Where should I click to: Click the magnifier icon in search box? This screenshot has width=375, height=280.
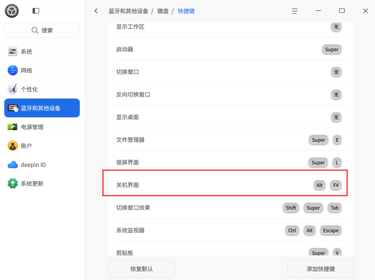point(35,30)
